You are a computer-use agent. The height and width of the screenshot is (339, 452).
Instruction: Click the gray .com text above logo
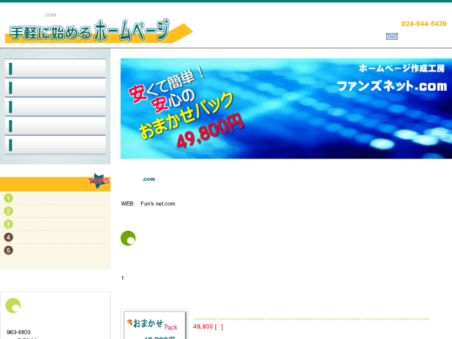[50, 15]
